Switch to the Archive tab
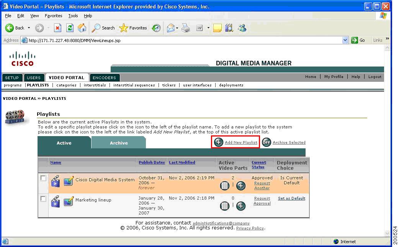The image size is (399, 247). pos(119,143)
